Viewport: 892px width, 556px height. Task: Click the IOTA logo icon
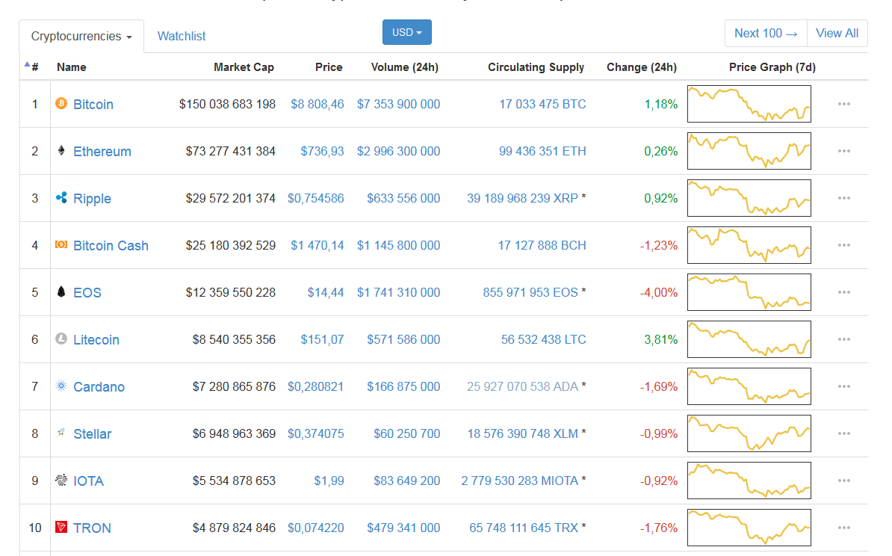tap(61, 480)
